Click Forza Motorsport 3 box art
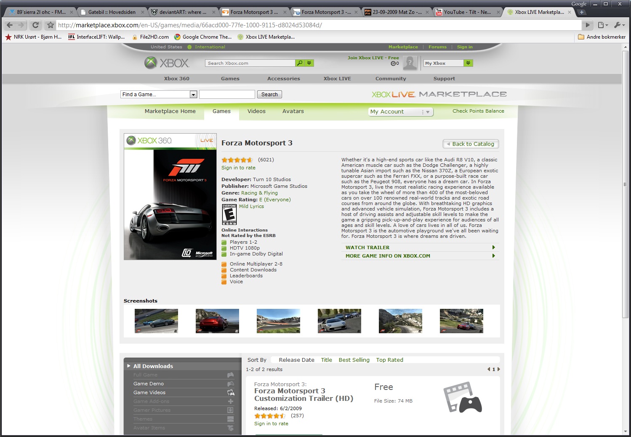 coord(170,196)
